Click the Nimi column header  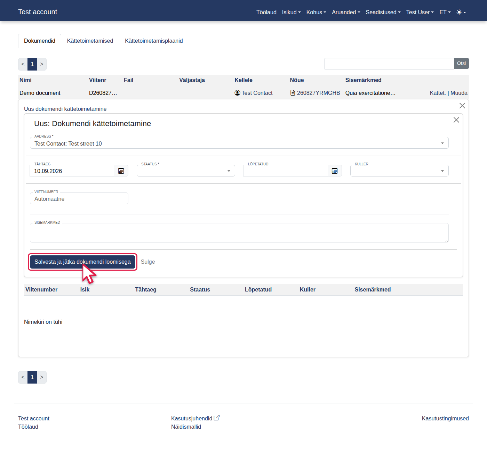25,80
